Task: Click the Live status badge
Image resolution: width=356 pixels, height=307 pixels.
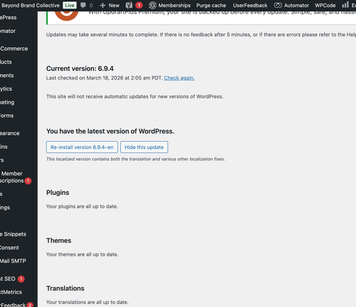Action: click(x=70, y=5)
